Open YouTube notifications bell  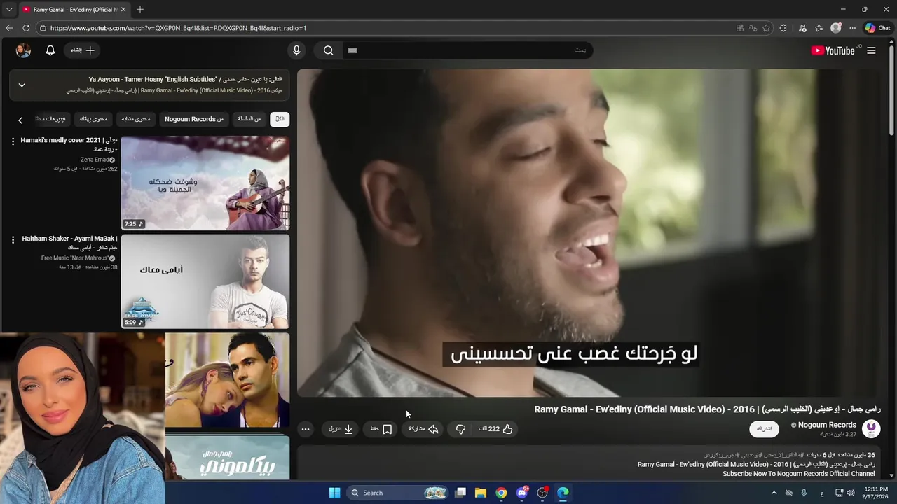50,50
